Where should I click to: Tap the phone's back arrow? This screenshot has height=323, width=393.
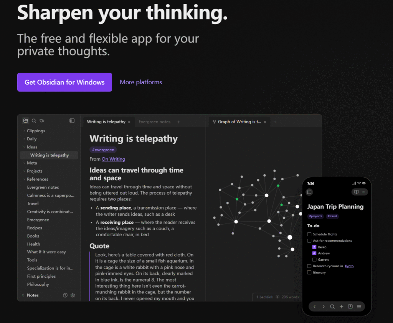(x=315, y=306)
